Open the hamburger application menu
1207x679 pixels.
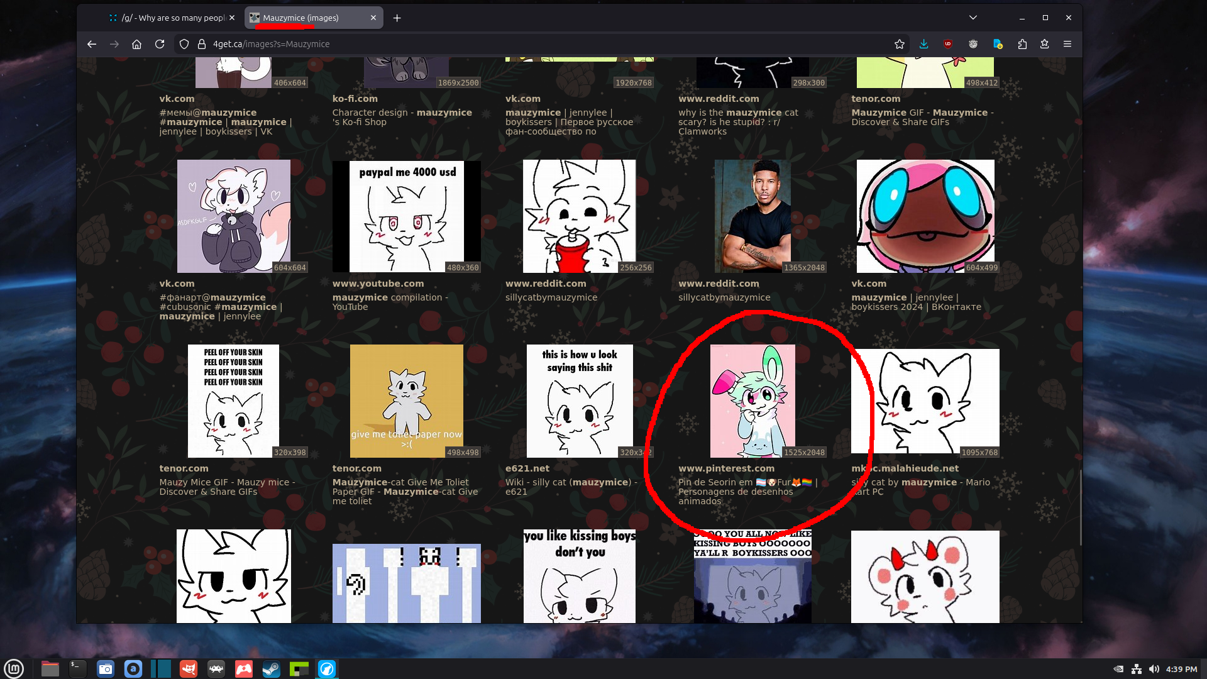[x=1067, y=44]
